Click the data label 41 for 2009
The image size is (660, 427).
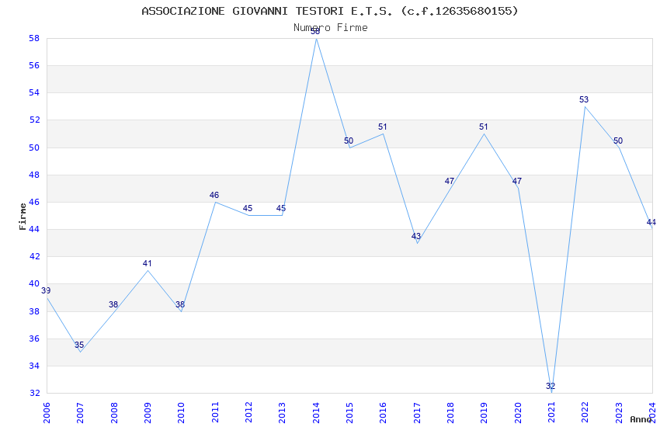coord(147,263)
